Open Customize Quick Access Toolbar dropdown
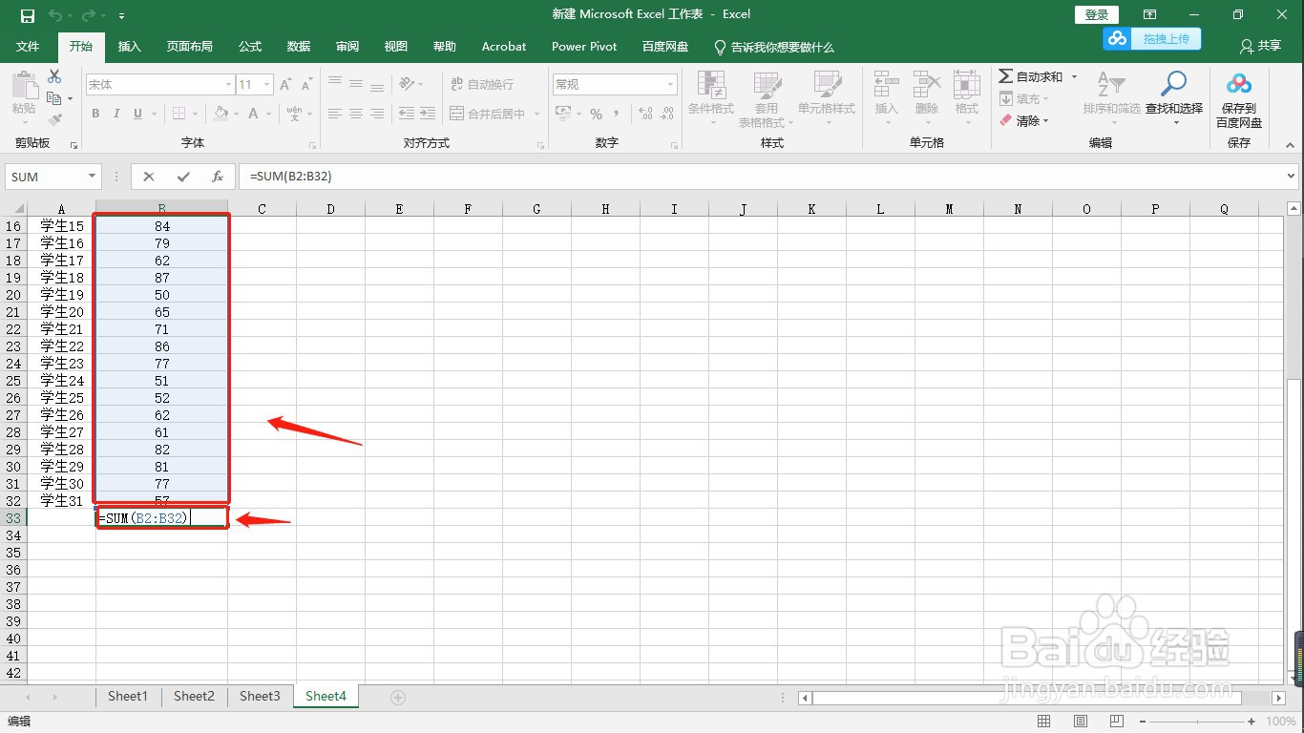The image size is (1304, 733). [121, 16]
